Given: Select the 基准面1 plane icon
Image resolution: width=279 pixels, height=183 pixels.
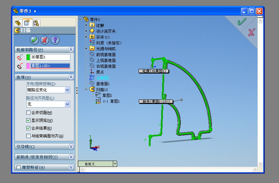Looking at the screenshot, I should [92, 83].
